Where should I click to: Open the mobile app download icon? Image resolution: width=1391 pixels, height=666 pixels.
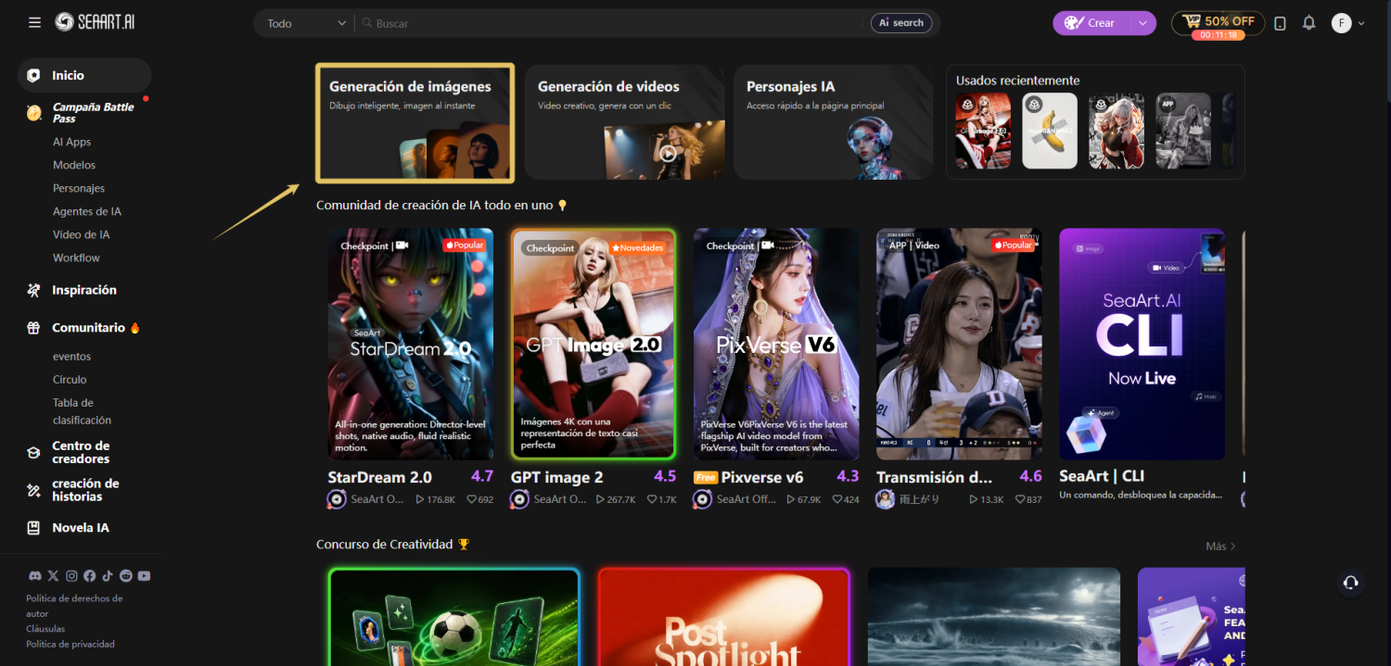(x=1280, y=23)
